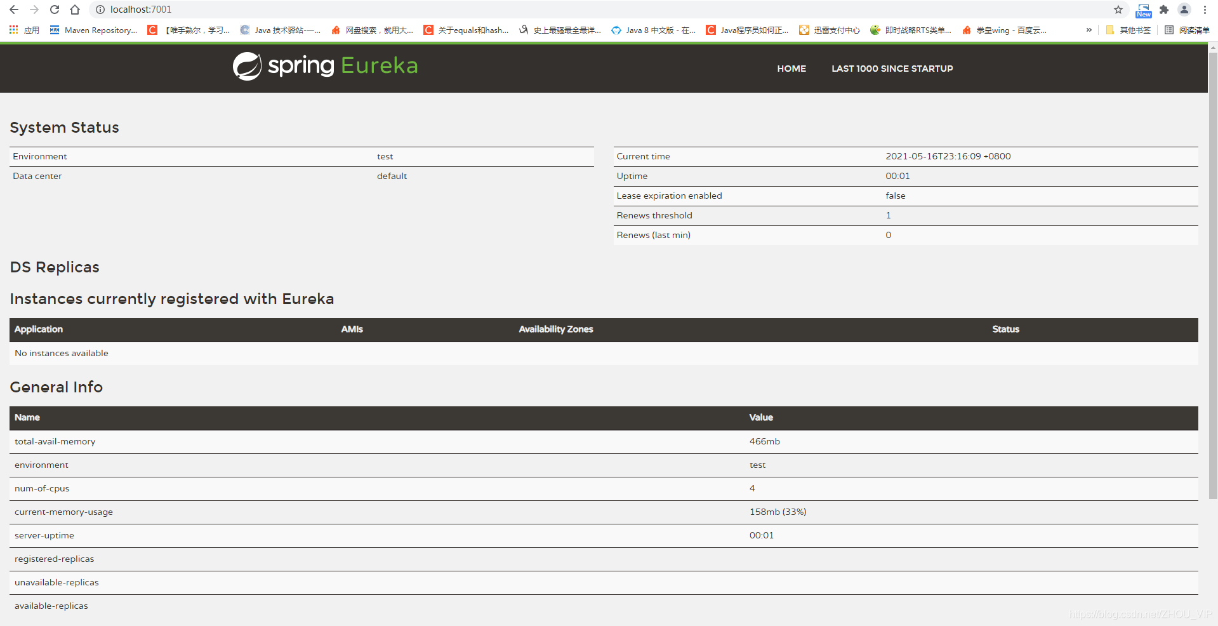Open the Maven Repository bookmark

click(93, 30)
